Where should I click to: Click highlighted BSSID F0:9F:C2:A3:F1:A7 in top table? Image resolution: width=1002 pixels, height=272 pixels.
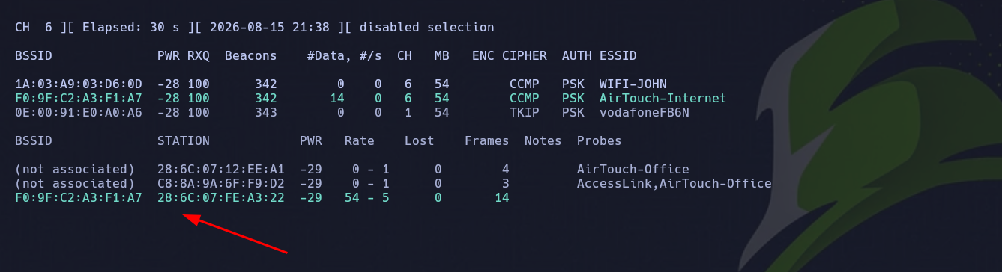coord(78,98)
